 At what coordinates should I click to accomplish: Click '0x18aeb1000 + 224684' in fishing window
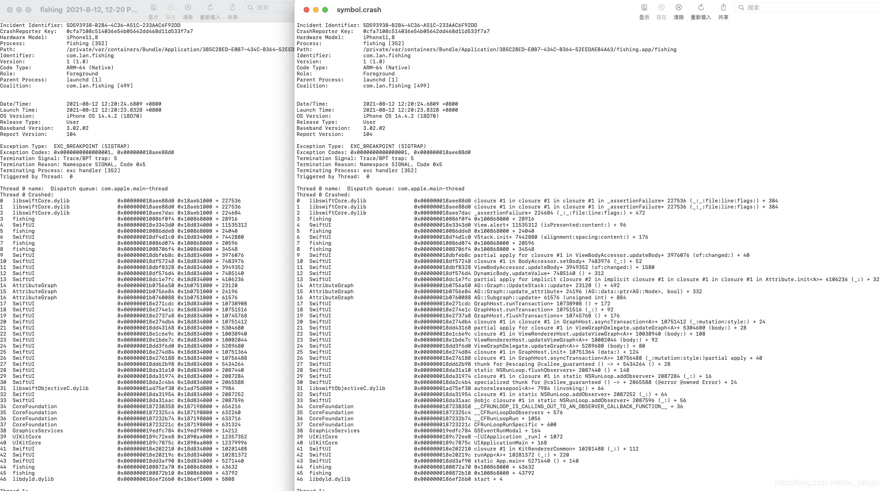click(209, 213)
